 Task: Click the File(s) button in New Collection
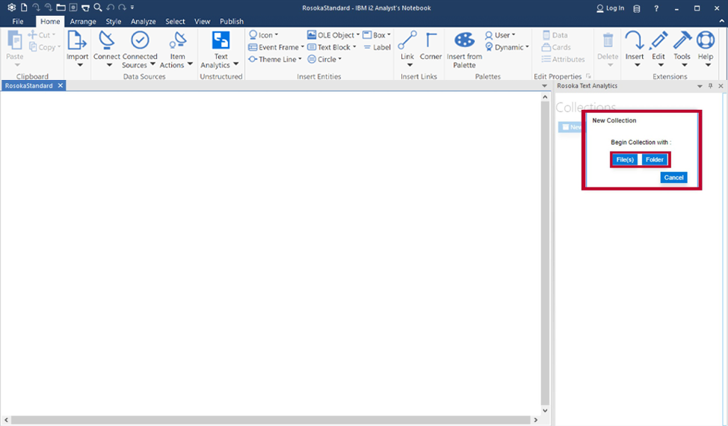point(625,160)
